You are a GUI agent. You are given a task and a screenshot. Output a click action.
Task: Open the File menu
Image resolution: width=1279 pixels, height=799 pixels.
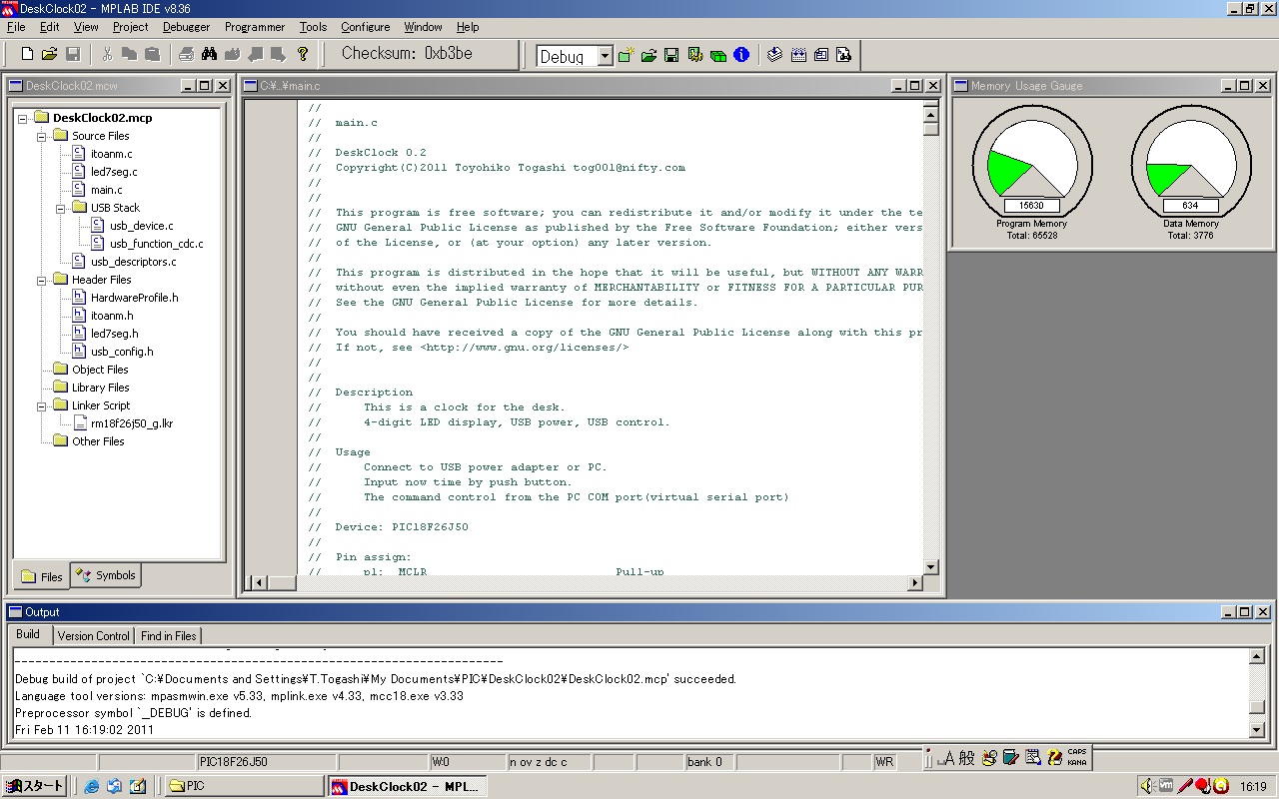[x=16, y=27]
